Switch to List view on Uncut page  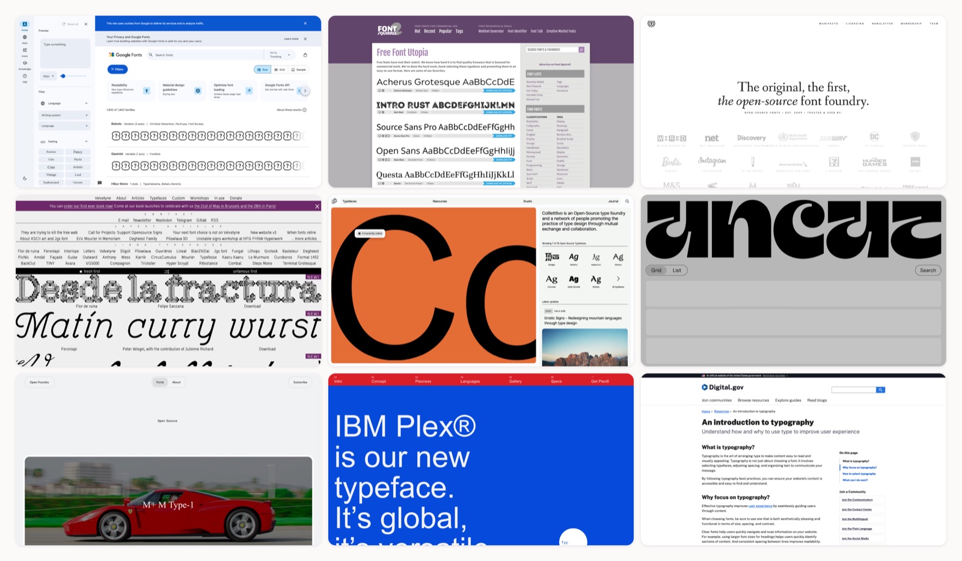(677, 271)
